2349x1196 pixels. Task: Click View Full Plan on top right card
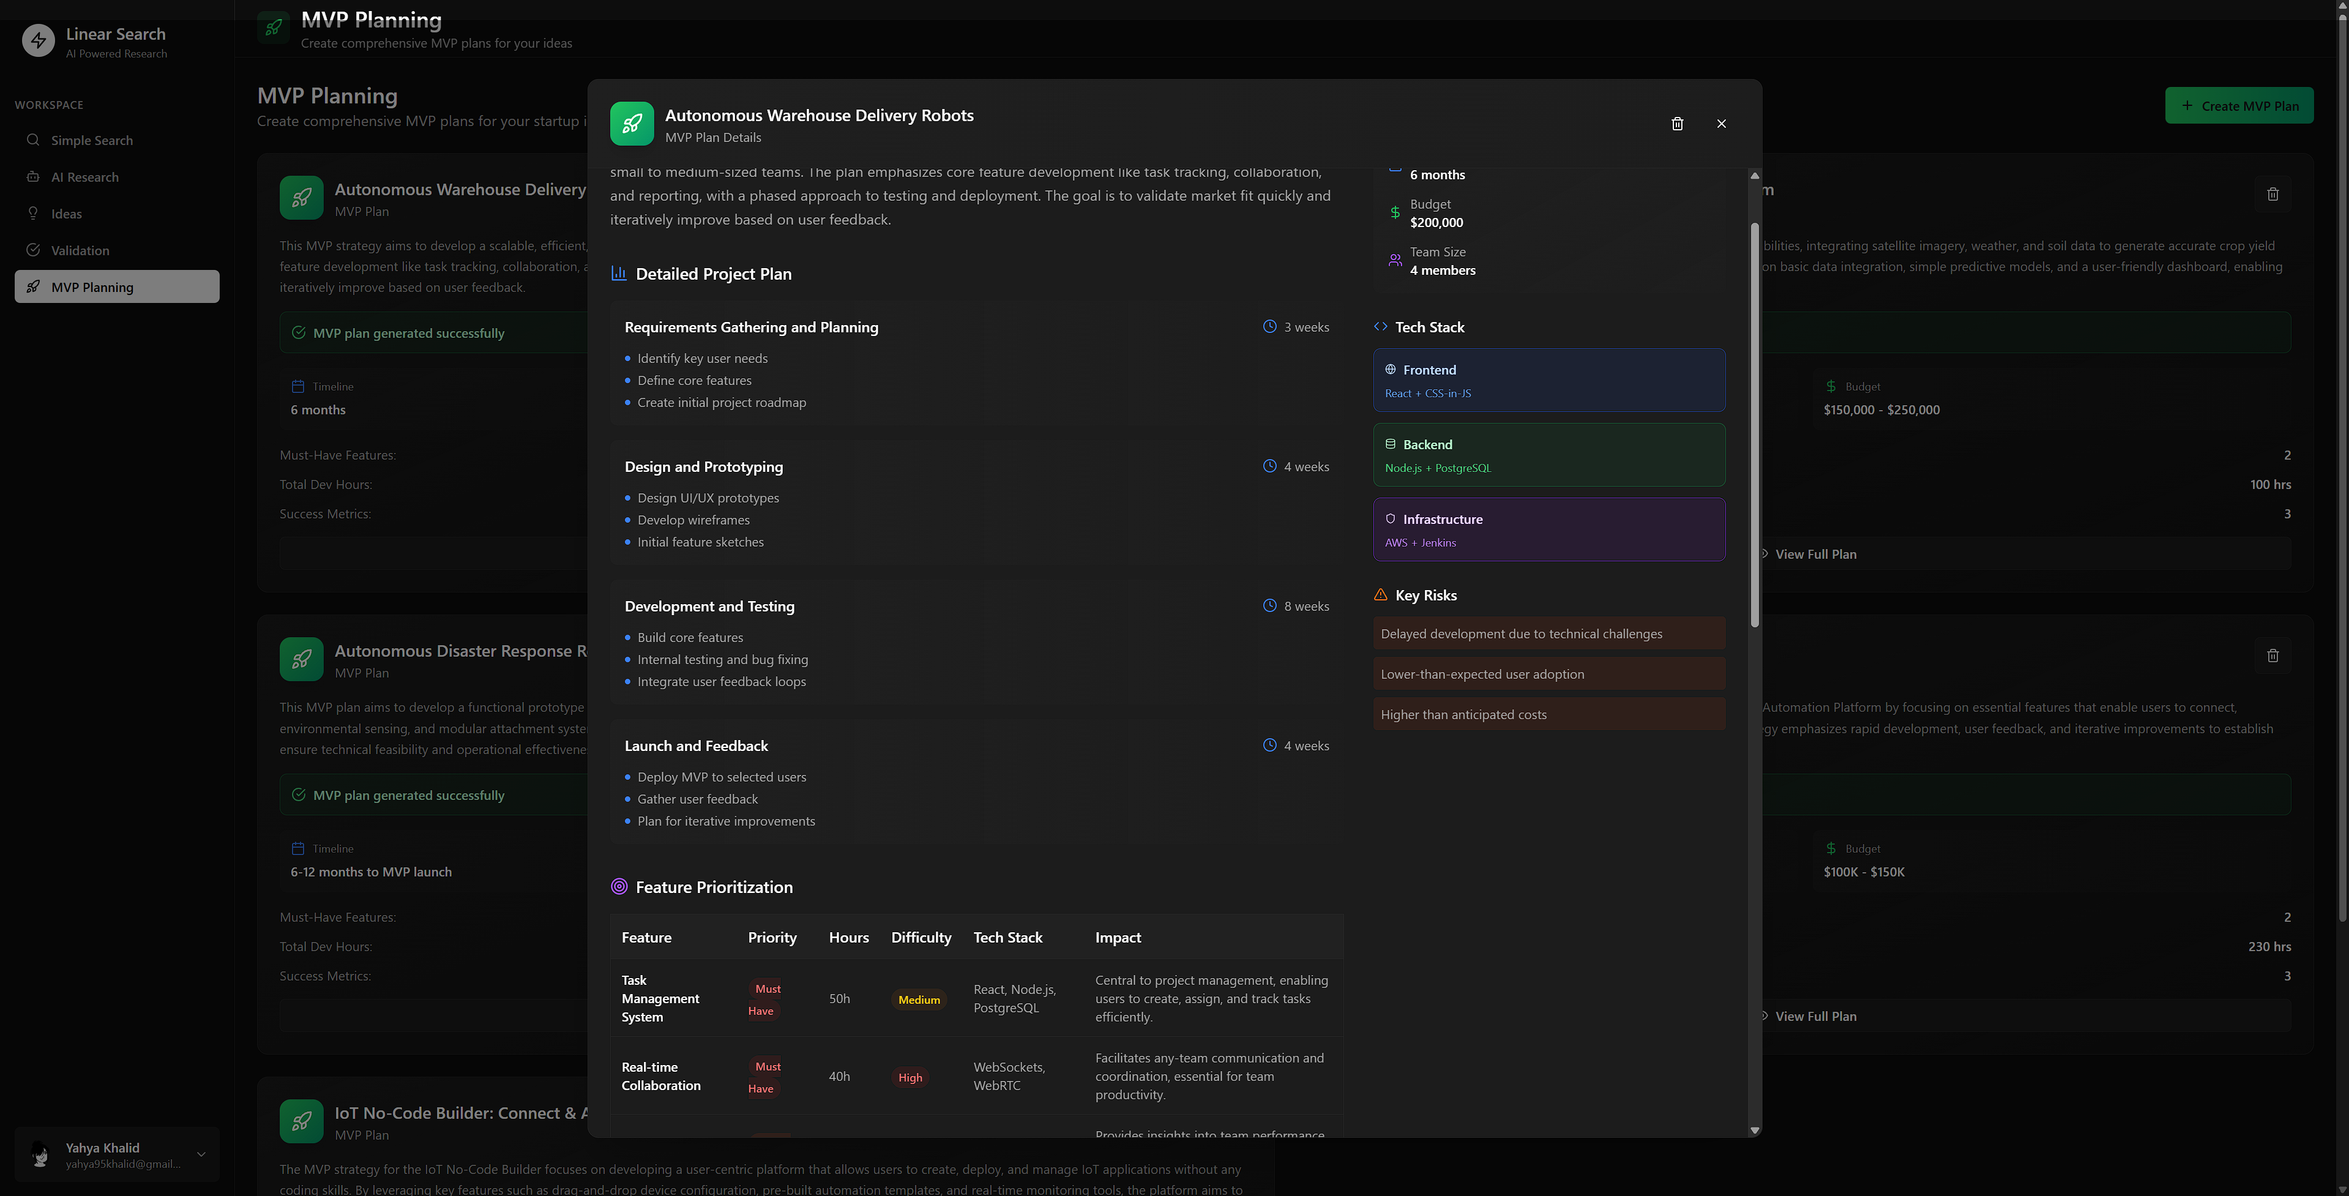[1815, 554]
